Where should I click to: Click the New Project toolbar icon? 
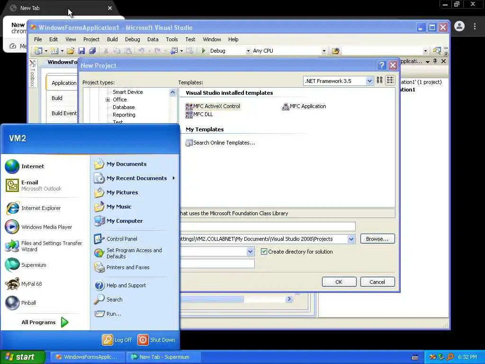(x=38, y=51)
